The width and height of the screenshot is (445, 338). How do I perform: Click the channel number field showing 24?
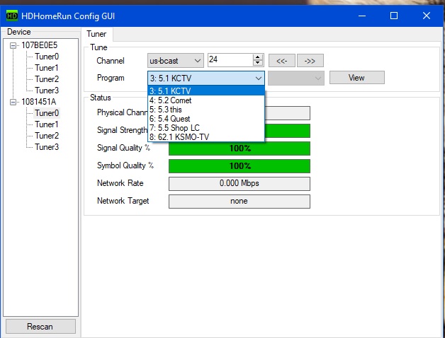coord(230,60)
